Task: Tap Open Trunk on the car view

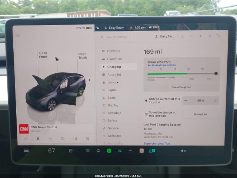Action: tap(83, 56)
